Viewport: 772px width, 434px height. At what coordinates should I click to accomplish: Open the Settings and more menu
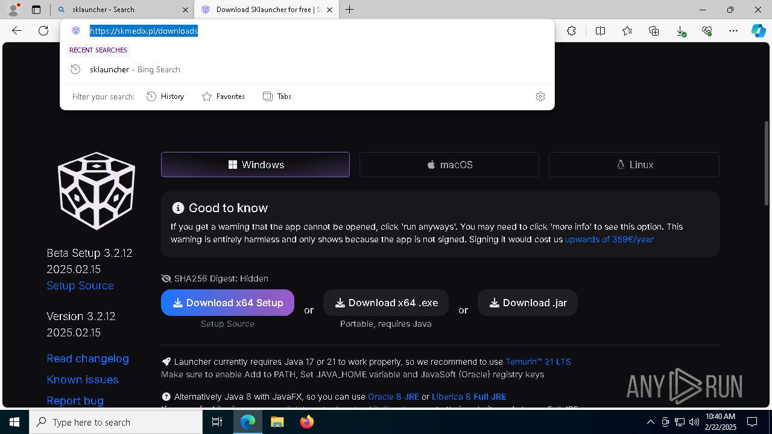pyautogui.click(x=733, y=31)
